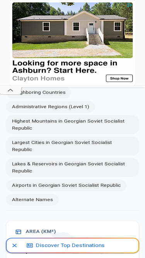Dismiss the Discover Top Destinations banner with the X

point(14,245)
